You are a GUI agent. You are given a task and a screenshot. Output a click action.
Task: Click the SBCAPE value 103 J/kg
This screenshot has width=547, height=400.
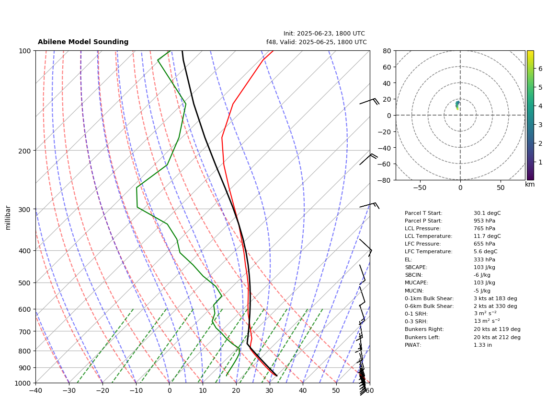click(485, 267)
